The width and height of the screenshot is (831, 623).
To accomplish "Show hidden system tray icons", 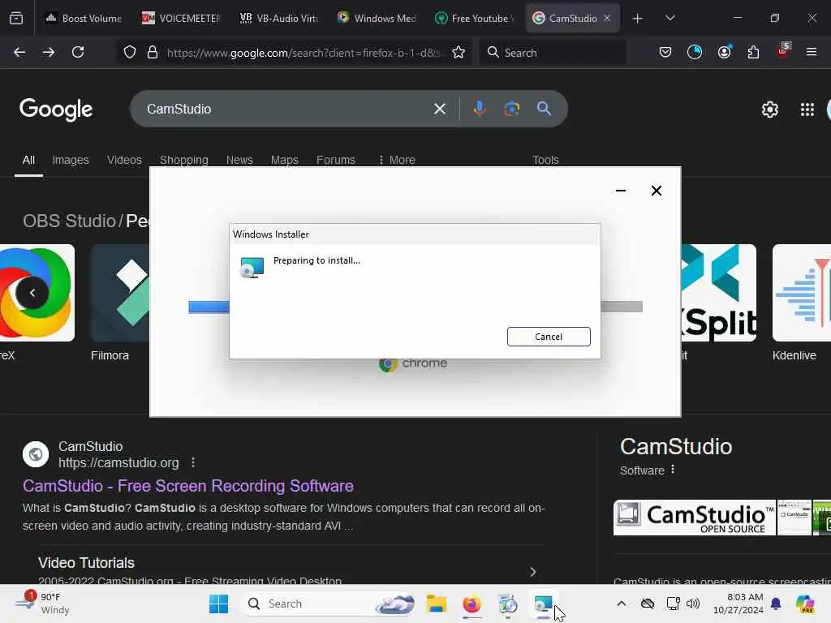I will click(622, 604).
